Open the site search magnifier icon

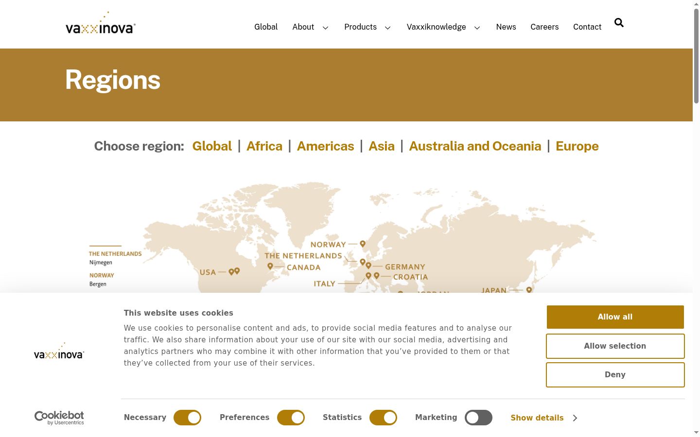pos(619,23)
